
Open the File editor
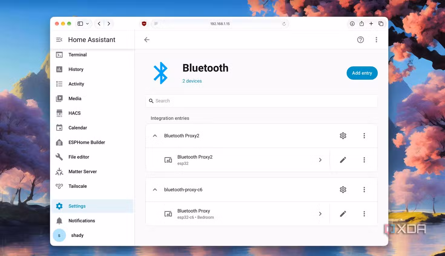(x=92, y=157)
